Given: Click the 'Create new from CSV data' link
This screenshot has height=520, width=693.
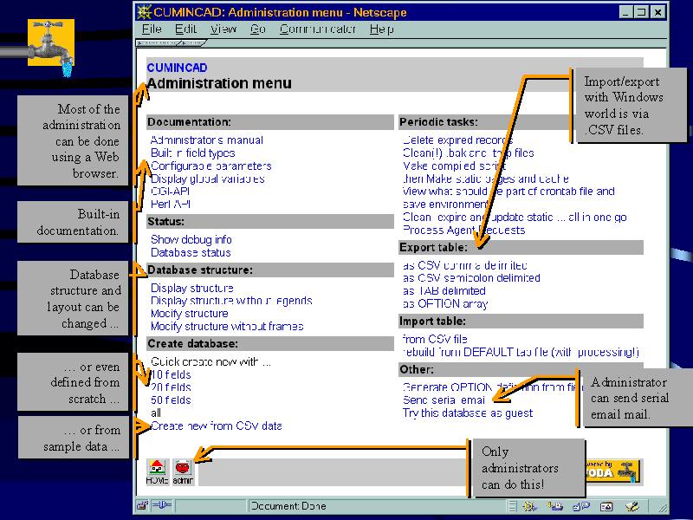Looking at the screenshot, I should 216,426.
